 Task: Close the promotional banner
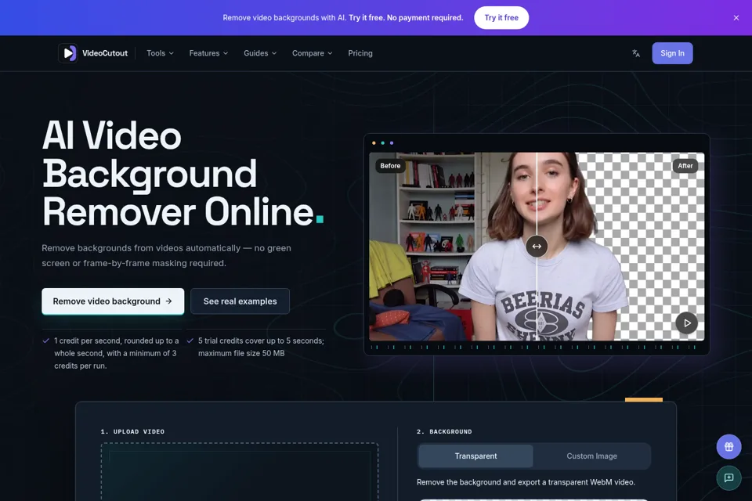(x=736, y=18)
